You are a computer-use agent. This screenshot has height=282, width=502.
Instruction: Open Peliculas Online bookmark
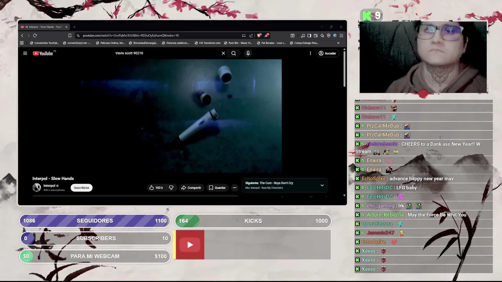point(111,43)
